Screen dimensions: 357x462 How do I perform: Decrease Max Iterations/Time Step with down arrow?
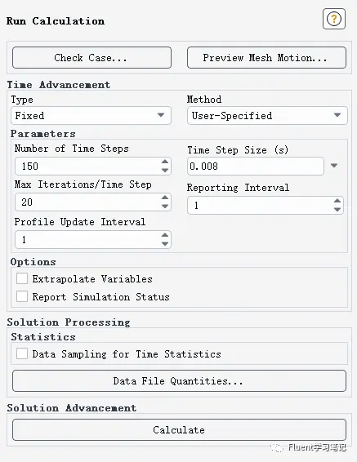pos(165,207)
